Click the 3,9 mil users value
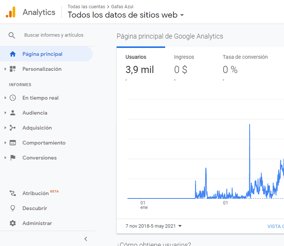284x246 pixels. [x=140, y=70]
